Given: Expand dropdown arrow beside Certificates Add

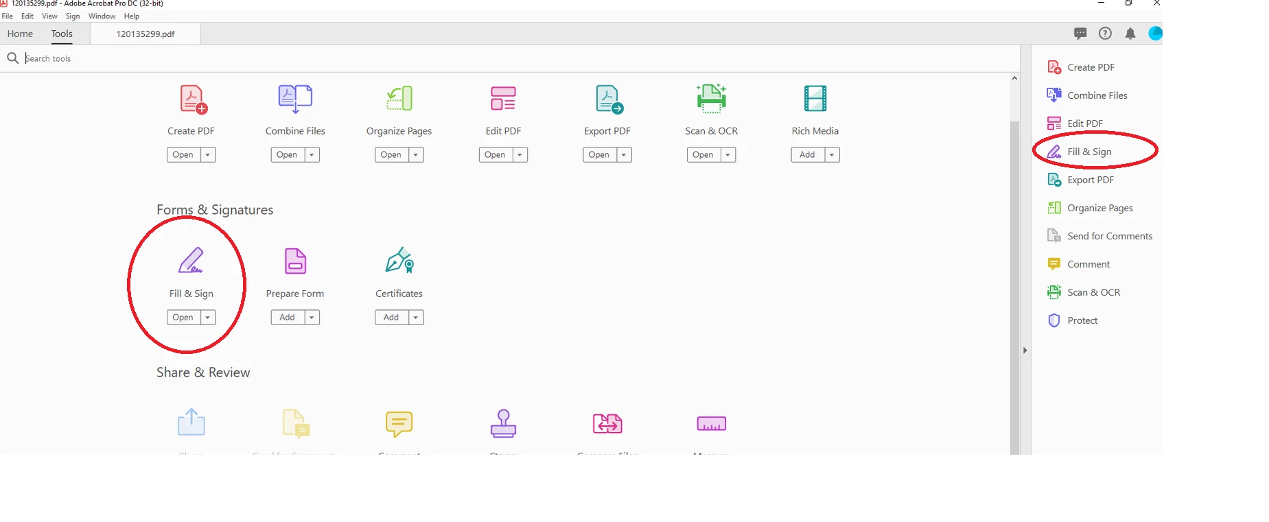Looking at the screenshot, I should click(416, 318).
